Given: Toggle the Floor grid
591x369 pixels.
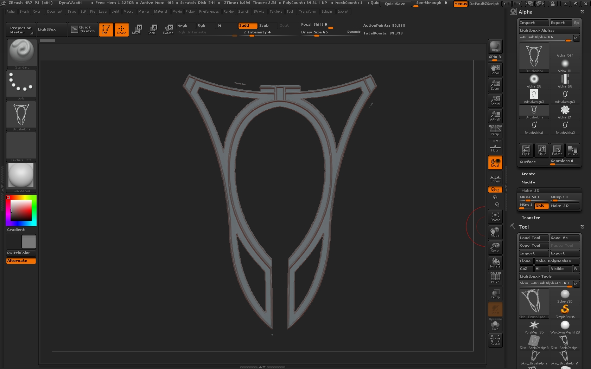Looking at the screenshot, I should tap(495, 147).
